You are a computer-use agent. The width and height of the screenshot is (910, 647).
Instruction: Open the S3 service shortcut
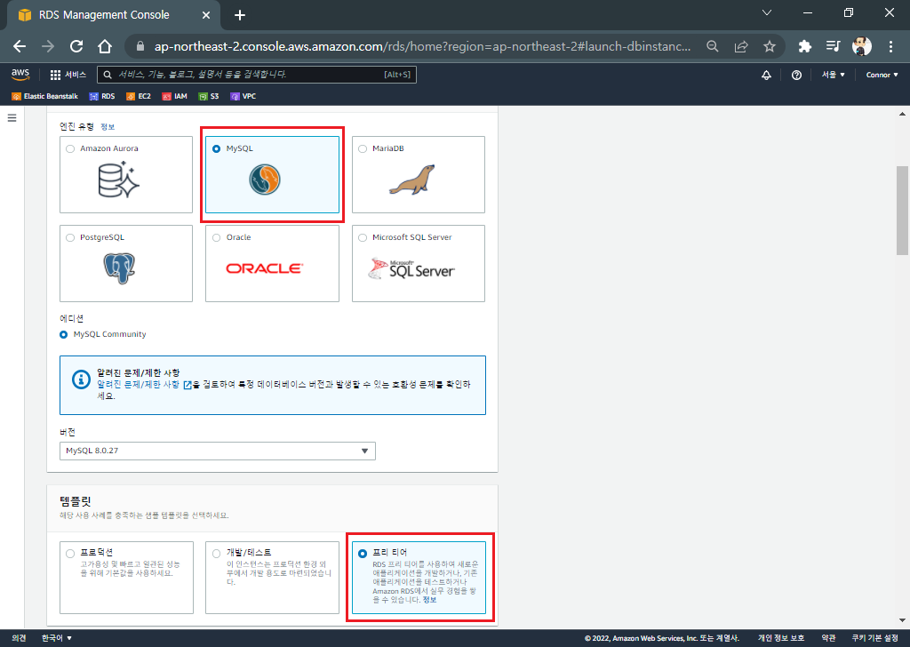click(209, 96)
